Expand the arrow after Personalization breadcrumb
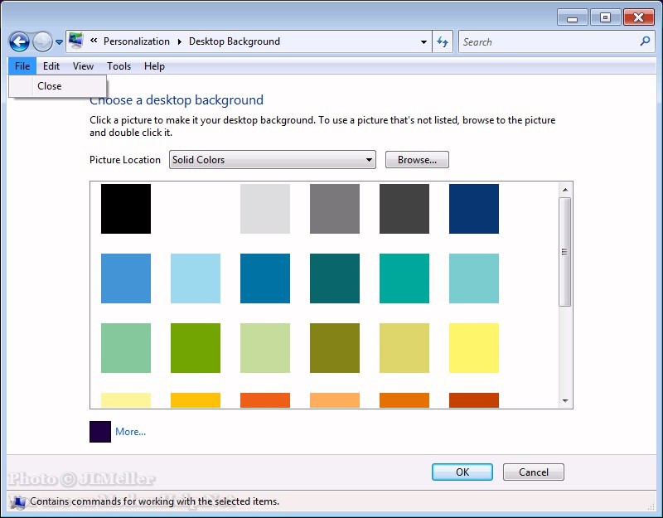 pos(180,41)
